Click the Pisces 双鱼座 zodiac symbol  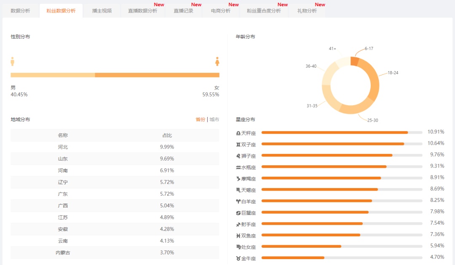coord(238,236)
